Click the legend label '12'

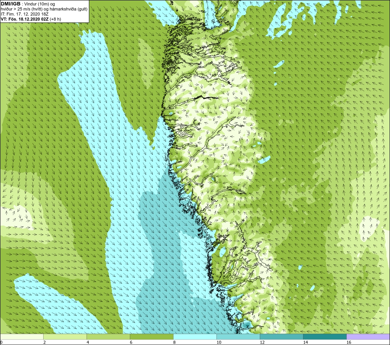pos(262,342)
